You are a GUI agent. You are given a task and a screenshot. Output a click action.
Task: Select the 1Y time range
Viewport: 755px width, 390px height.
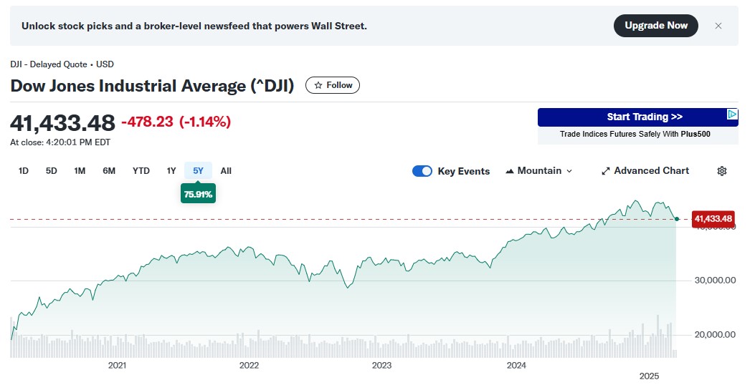tap(171, 170)
